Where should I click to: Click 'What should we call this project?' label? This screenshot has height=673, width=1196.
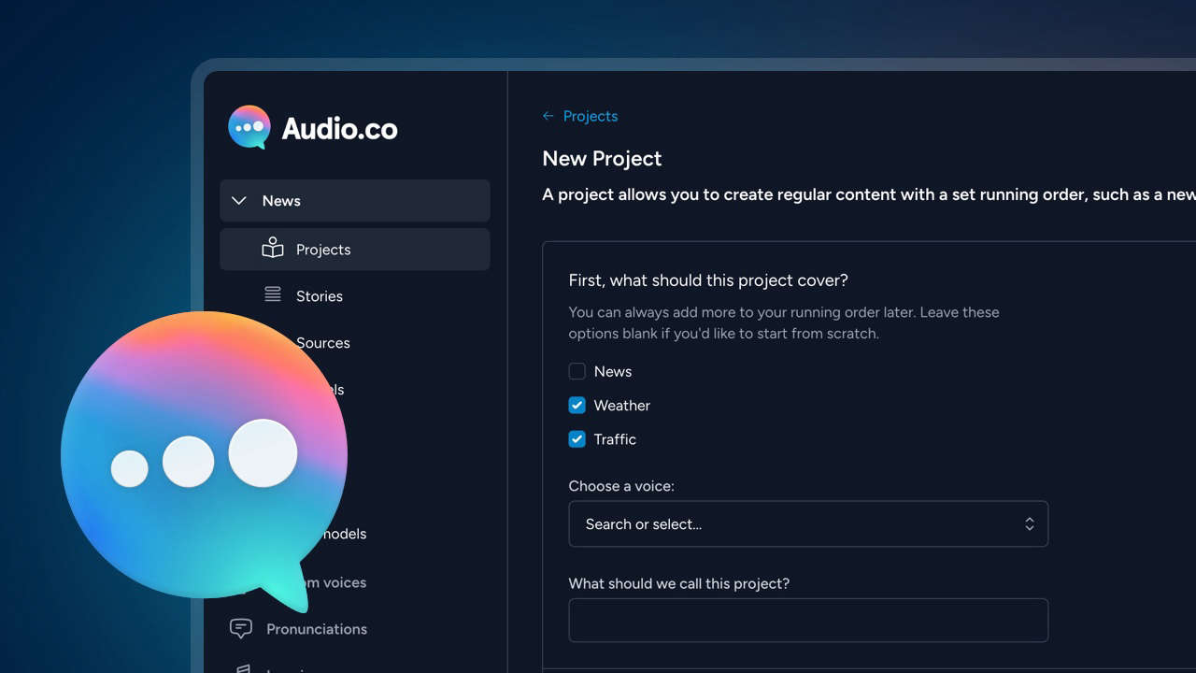679,583
